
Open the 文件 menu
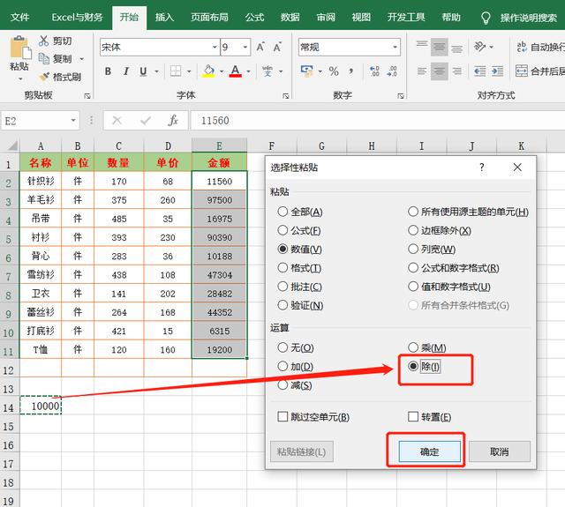click(x=19, y=18)
